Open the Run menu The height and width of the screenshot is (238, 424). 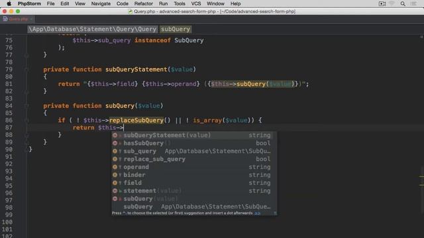click(x=163, y=3)
